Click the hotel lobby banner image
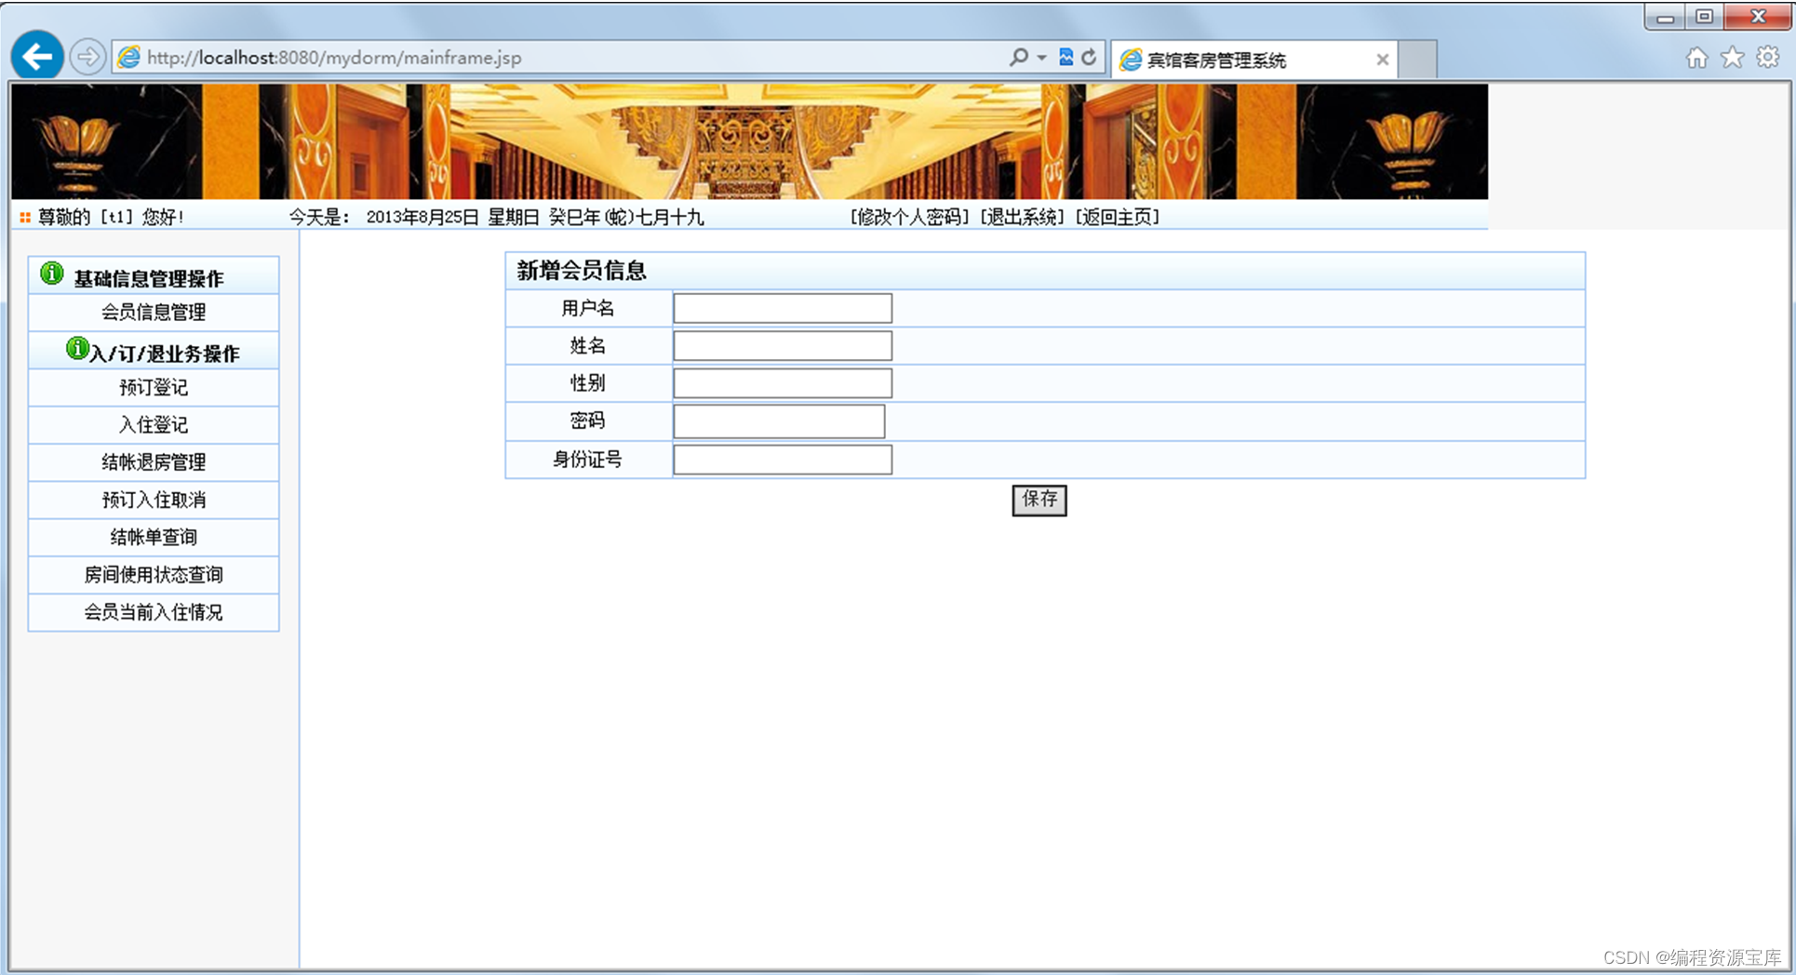 (749, 141)
